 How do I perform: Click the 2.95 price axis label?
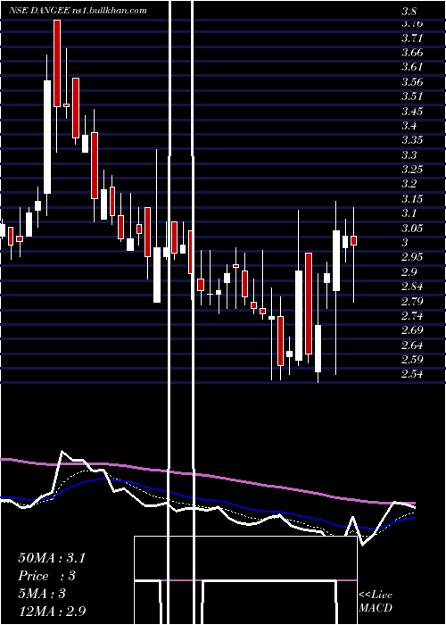click(x=412, y=257)
